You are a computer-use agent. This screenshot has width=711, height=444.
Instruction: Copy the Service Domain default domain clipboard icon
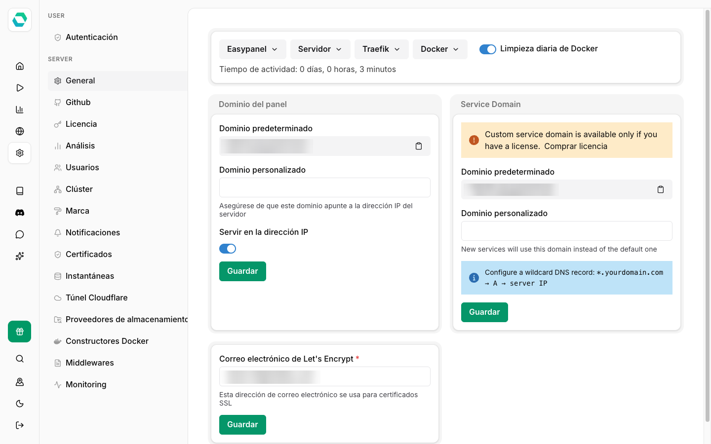tap(661, 189)
